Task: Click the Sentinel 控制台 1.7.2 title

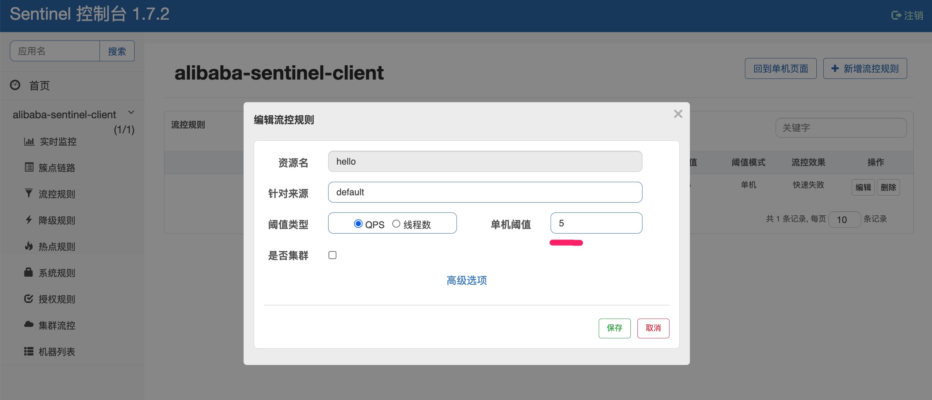Action: [90, 14]
